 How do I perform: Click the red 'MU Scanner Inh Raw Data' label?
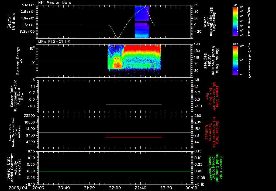click(x=212, y=96)
